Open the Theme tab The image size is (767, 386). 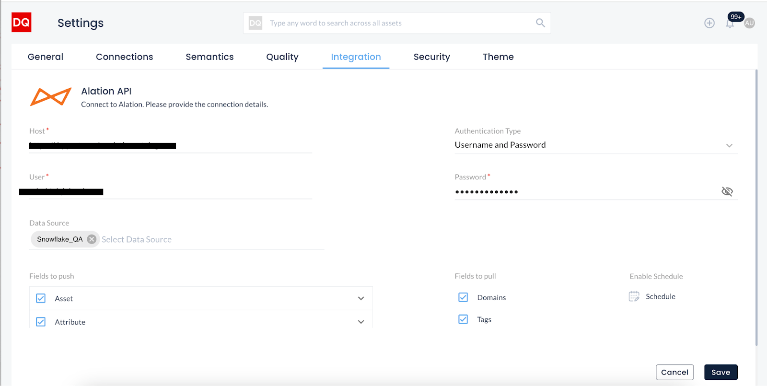click(x=498, y=57)
